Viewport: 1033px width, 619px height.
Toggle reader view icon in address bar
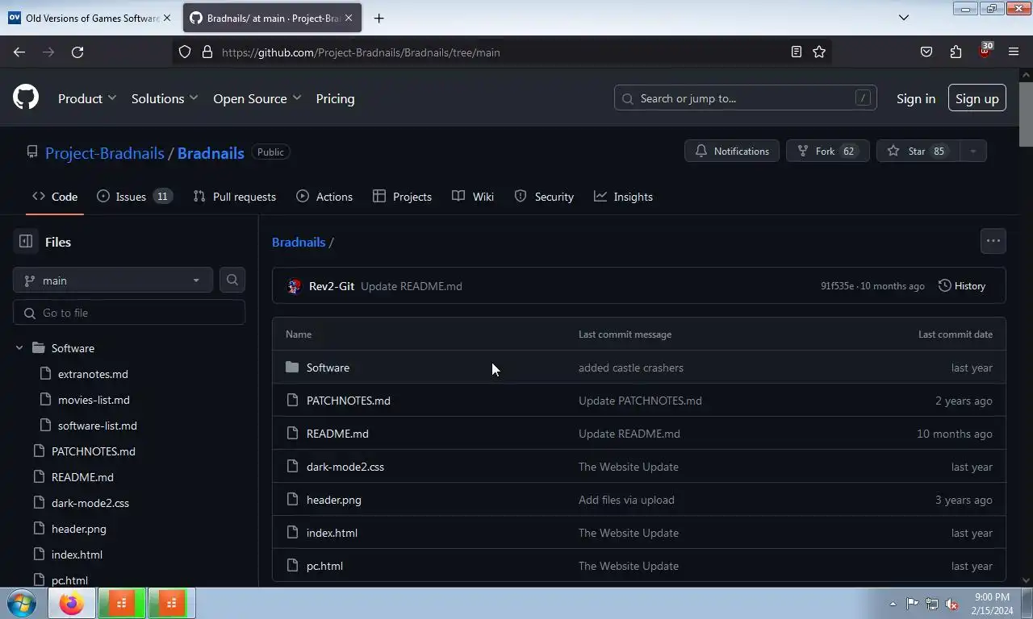click(x=797, y=52)
